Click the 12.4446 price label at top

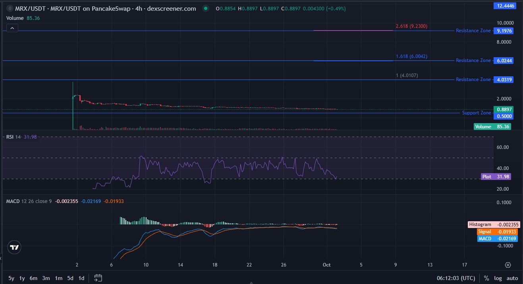[504, 6]
